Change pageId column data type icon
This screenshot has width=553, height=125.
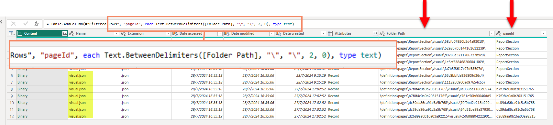[x=499, y=33]
